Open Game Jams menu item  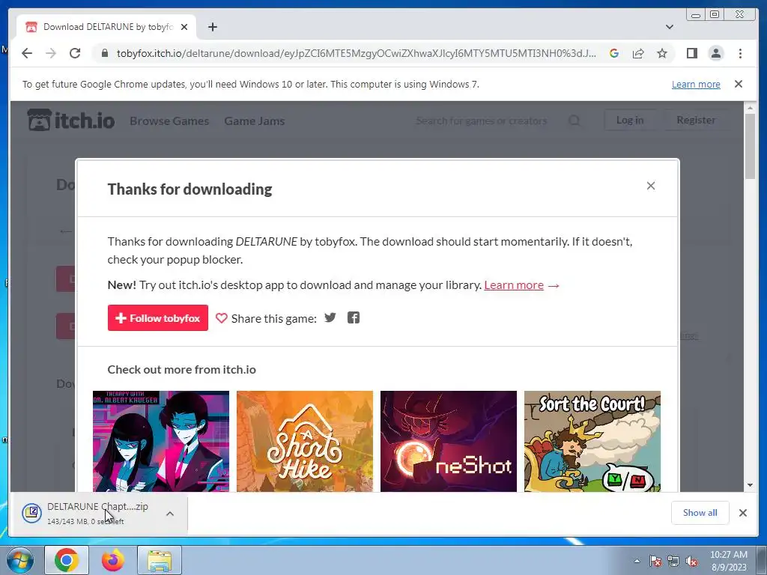(x=255, y=121)
